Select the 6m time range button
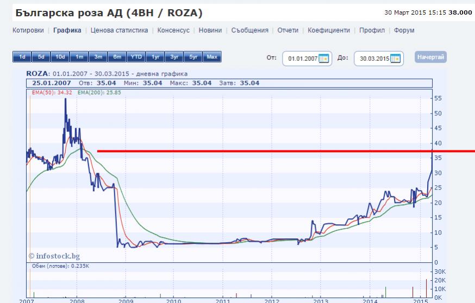The width and height of the screenshot is (475, 303). 117,56
